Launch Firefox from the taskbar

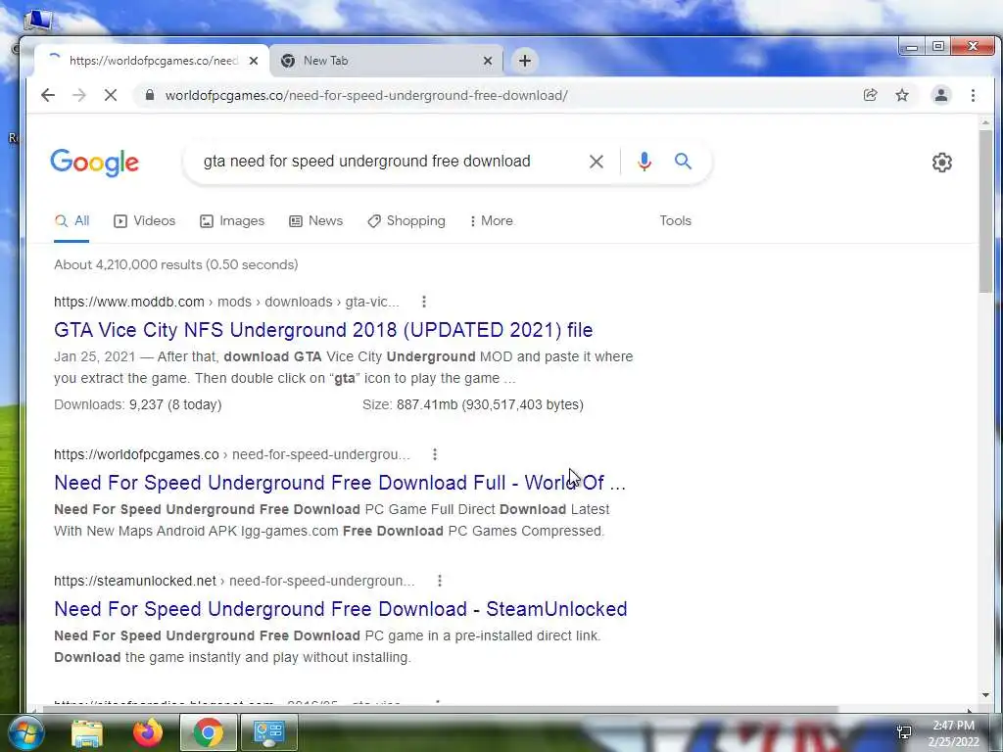pyautogui.click(x=148, y=732)
